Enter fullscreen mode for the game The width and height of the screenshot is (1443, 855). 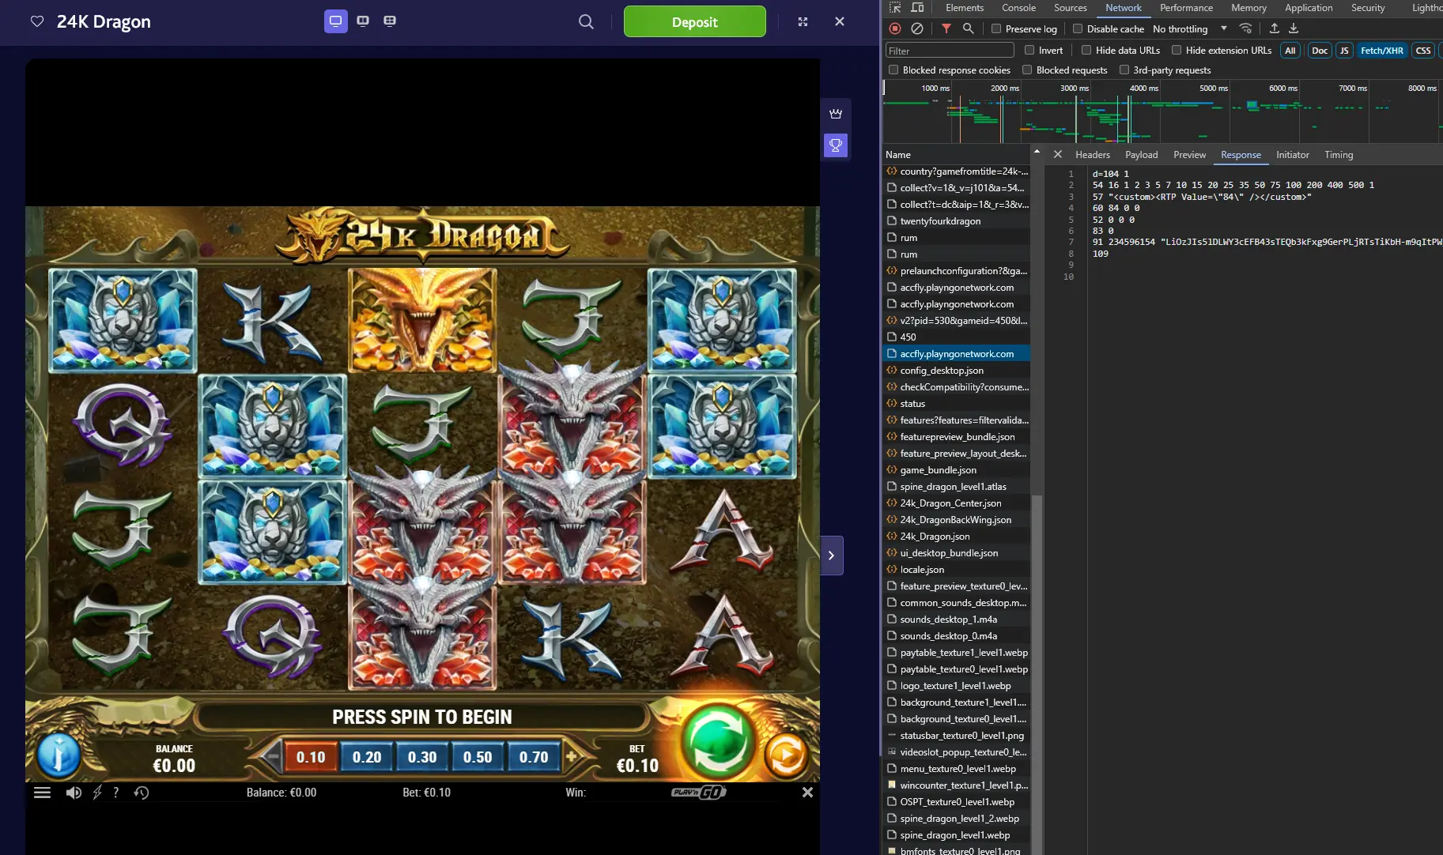click(803, 21)
